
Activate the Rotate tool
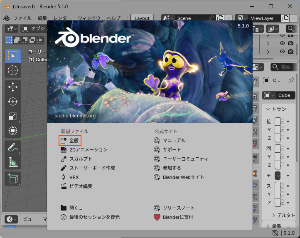point(13,102)
